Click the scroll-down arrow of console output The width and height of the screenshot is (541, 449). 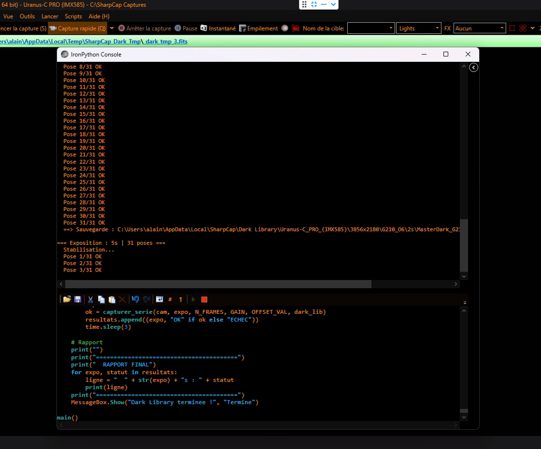coord(464,276)
